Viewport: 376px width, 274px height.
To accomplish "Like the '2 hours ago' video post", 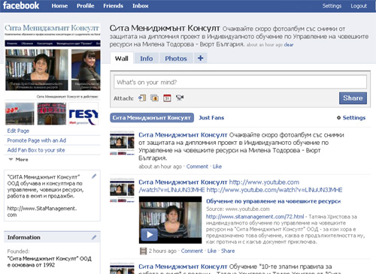I will pos(212,251).
